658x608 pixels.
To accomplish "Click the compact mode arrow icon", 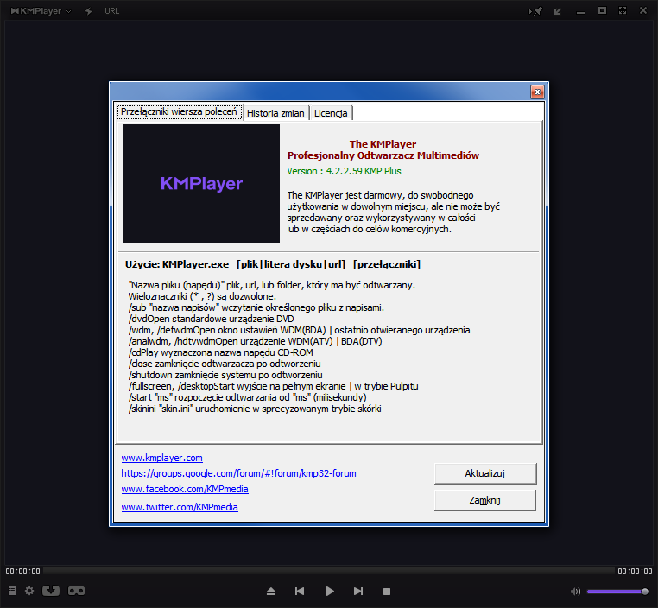I will point(558,11).
